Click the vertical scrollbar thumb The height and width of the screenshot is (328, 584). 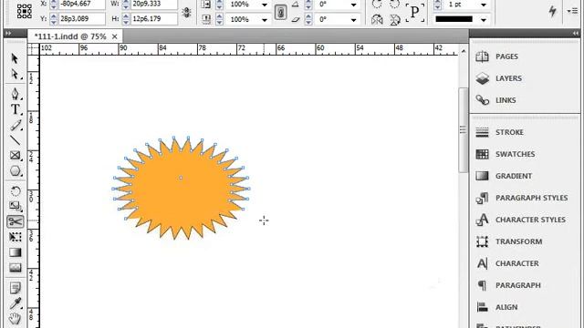pyautogui.click(x=463, y=129)
